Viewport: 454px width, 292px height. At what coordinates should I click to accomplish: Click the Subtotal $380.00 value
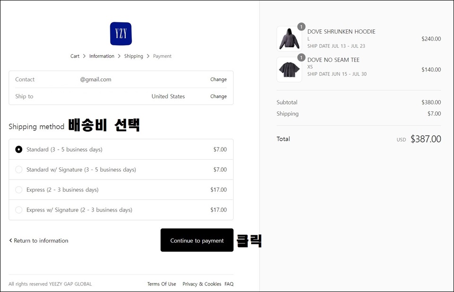coord(431,102)
